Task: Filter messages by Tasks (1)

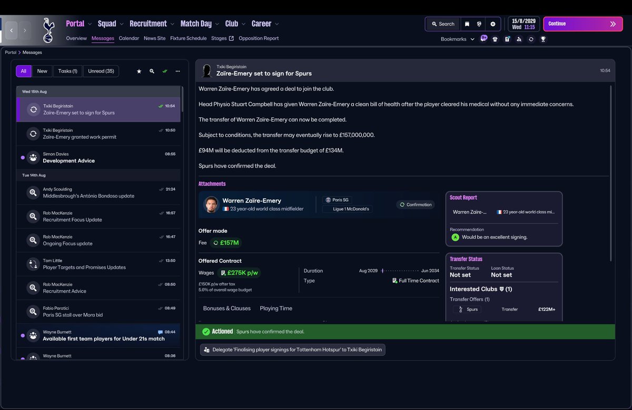Action: [67, 71]
